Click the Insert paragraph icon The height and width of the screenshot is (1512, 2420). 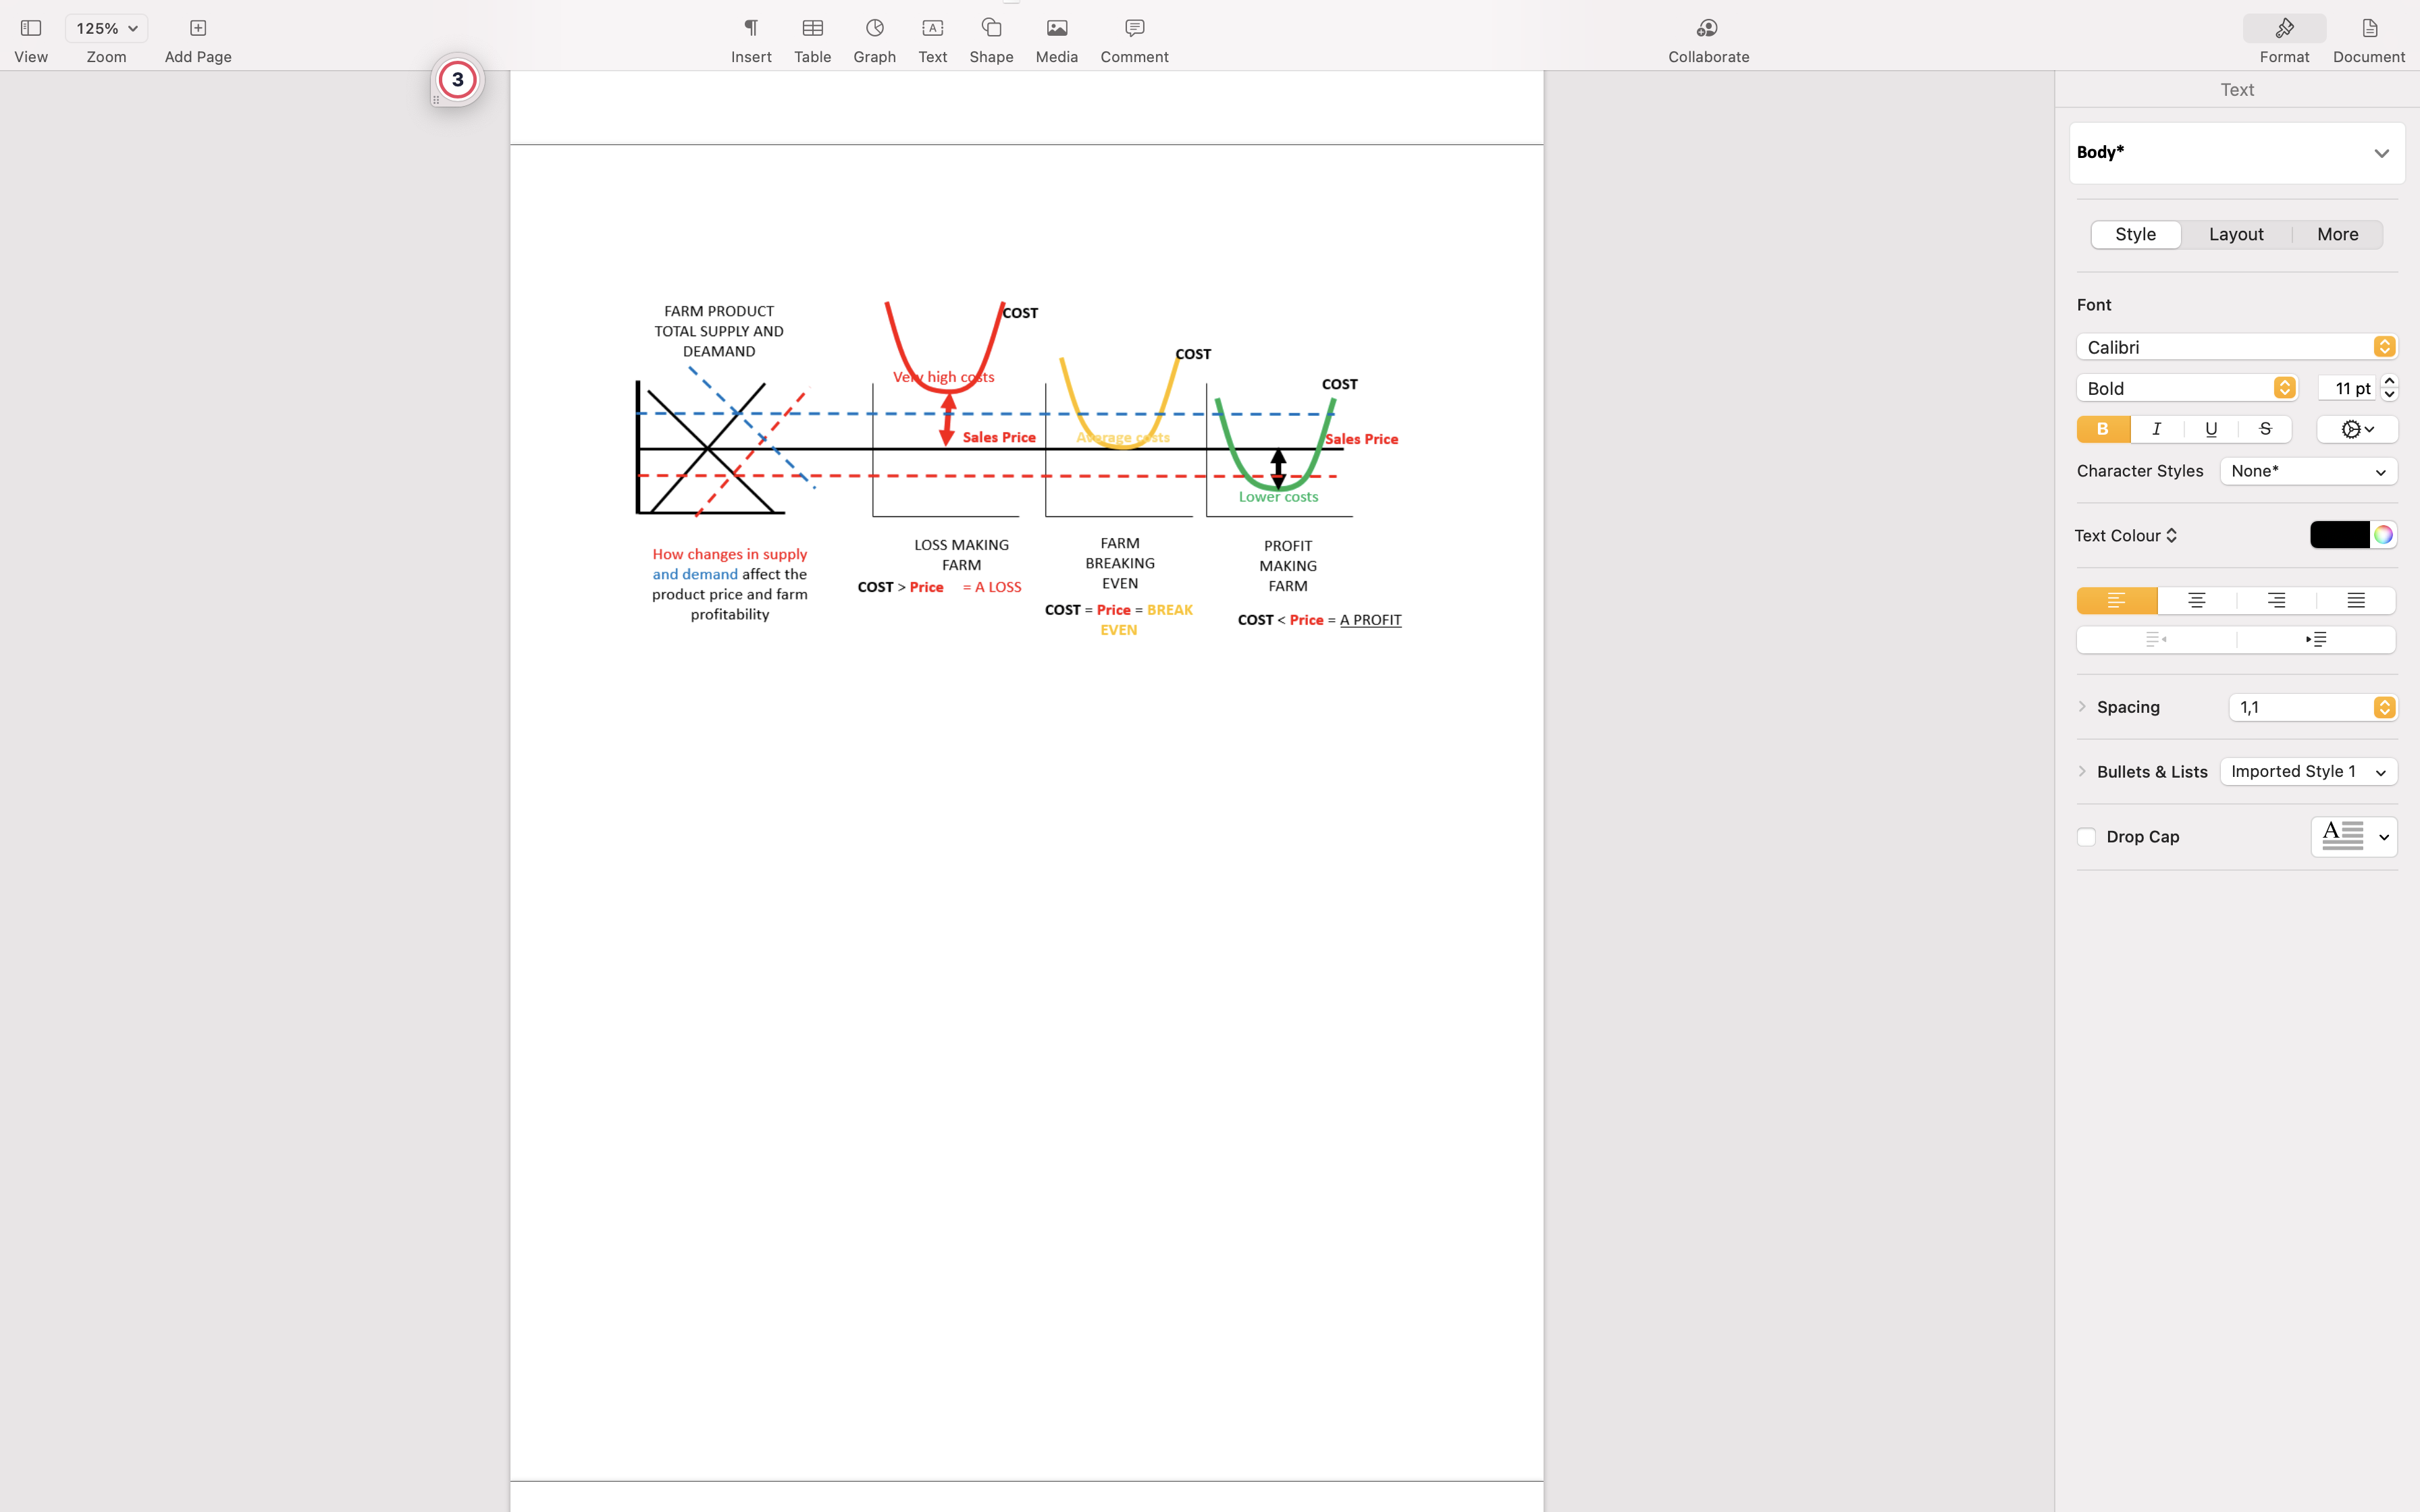750,28
